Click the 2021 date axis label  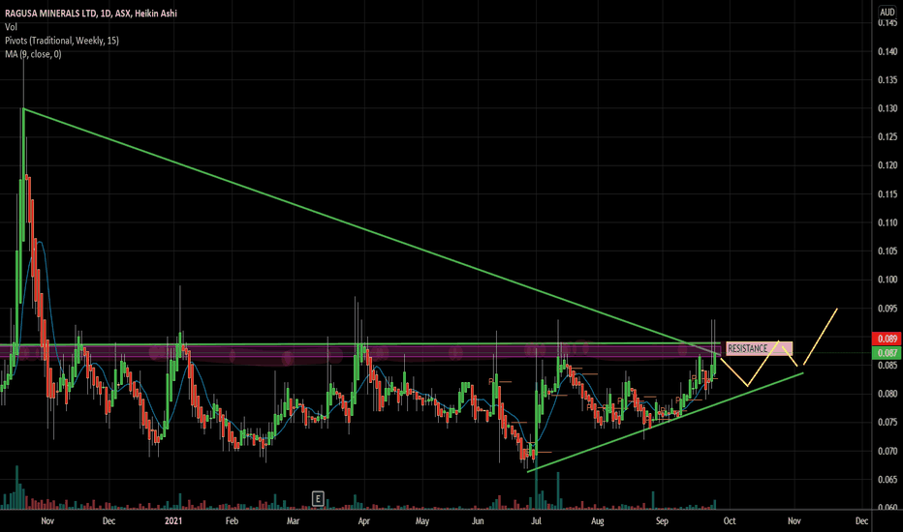click(172, 521)
